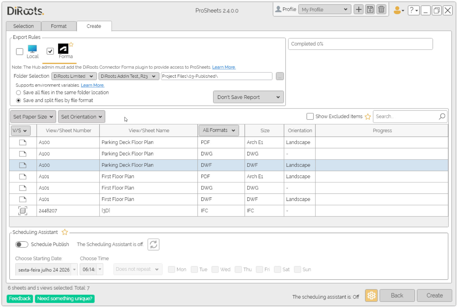Click the Scheduling Assistant star icon
457x307 pixels.
pos(65,232)
